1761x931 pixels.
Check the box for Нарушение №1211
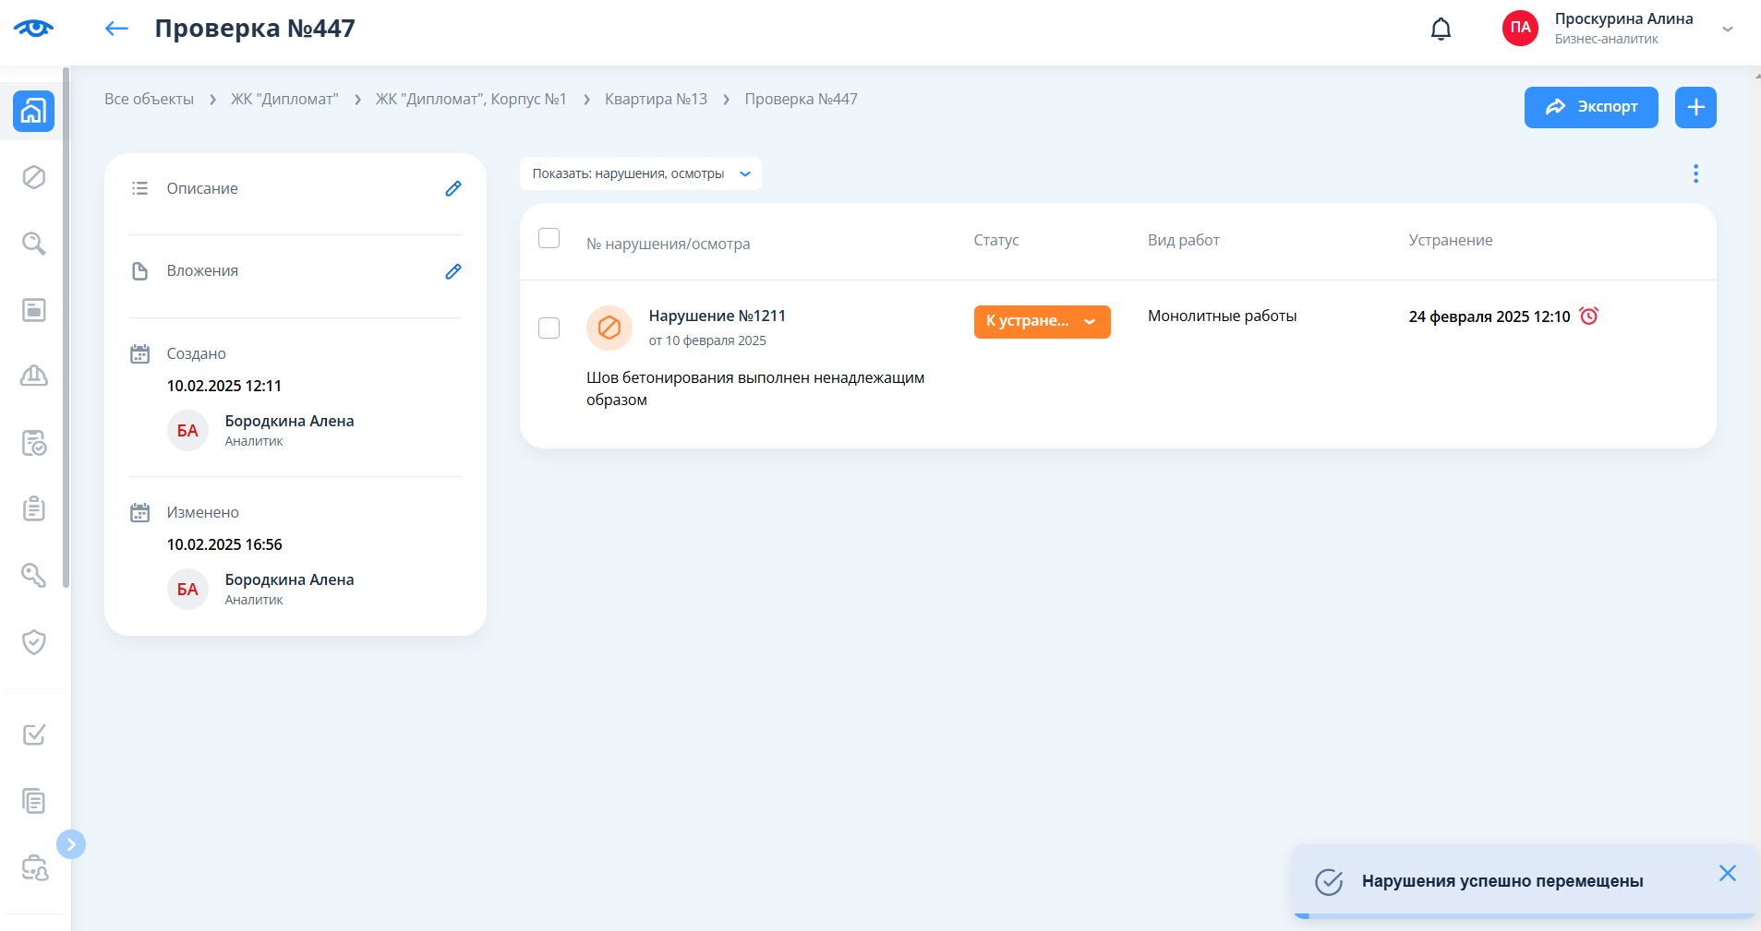click(549, 328)
